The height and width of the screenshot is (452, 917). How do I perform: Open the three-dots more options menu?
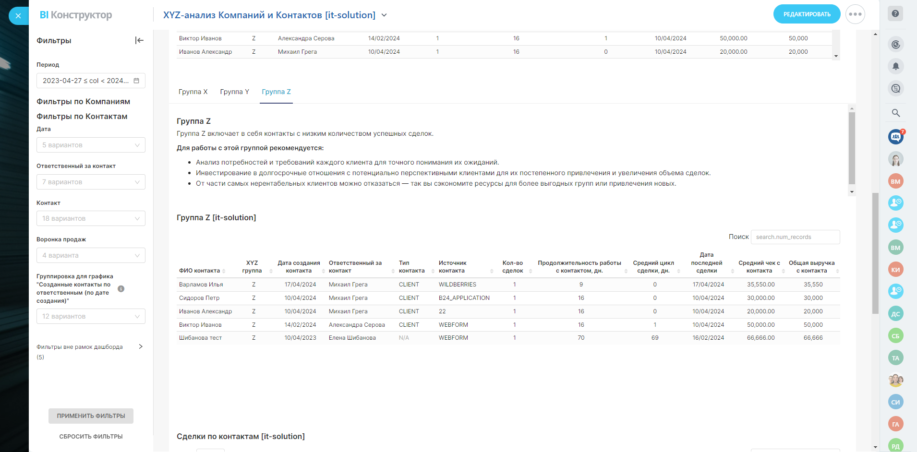pos(855,14)
